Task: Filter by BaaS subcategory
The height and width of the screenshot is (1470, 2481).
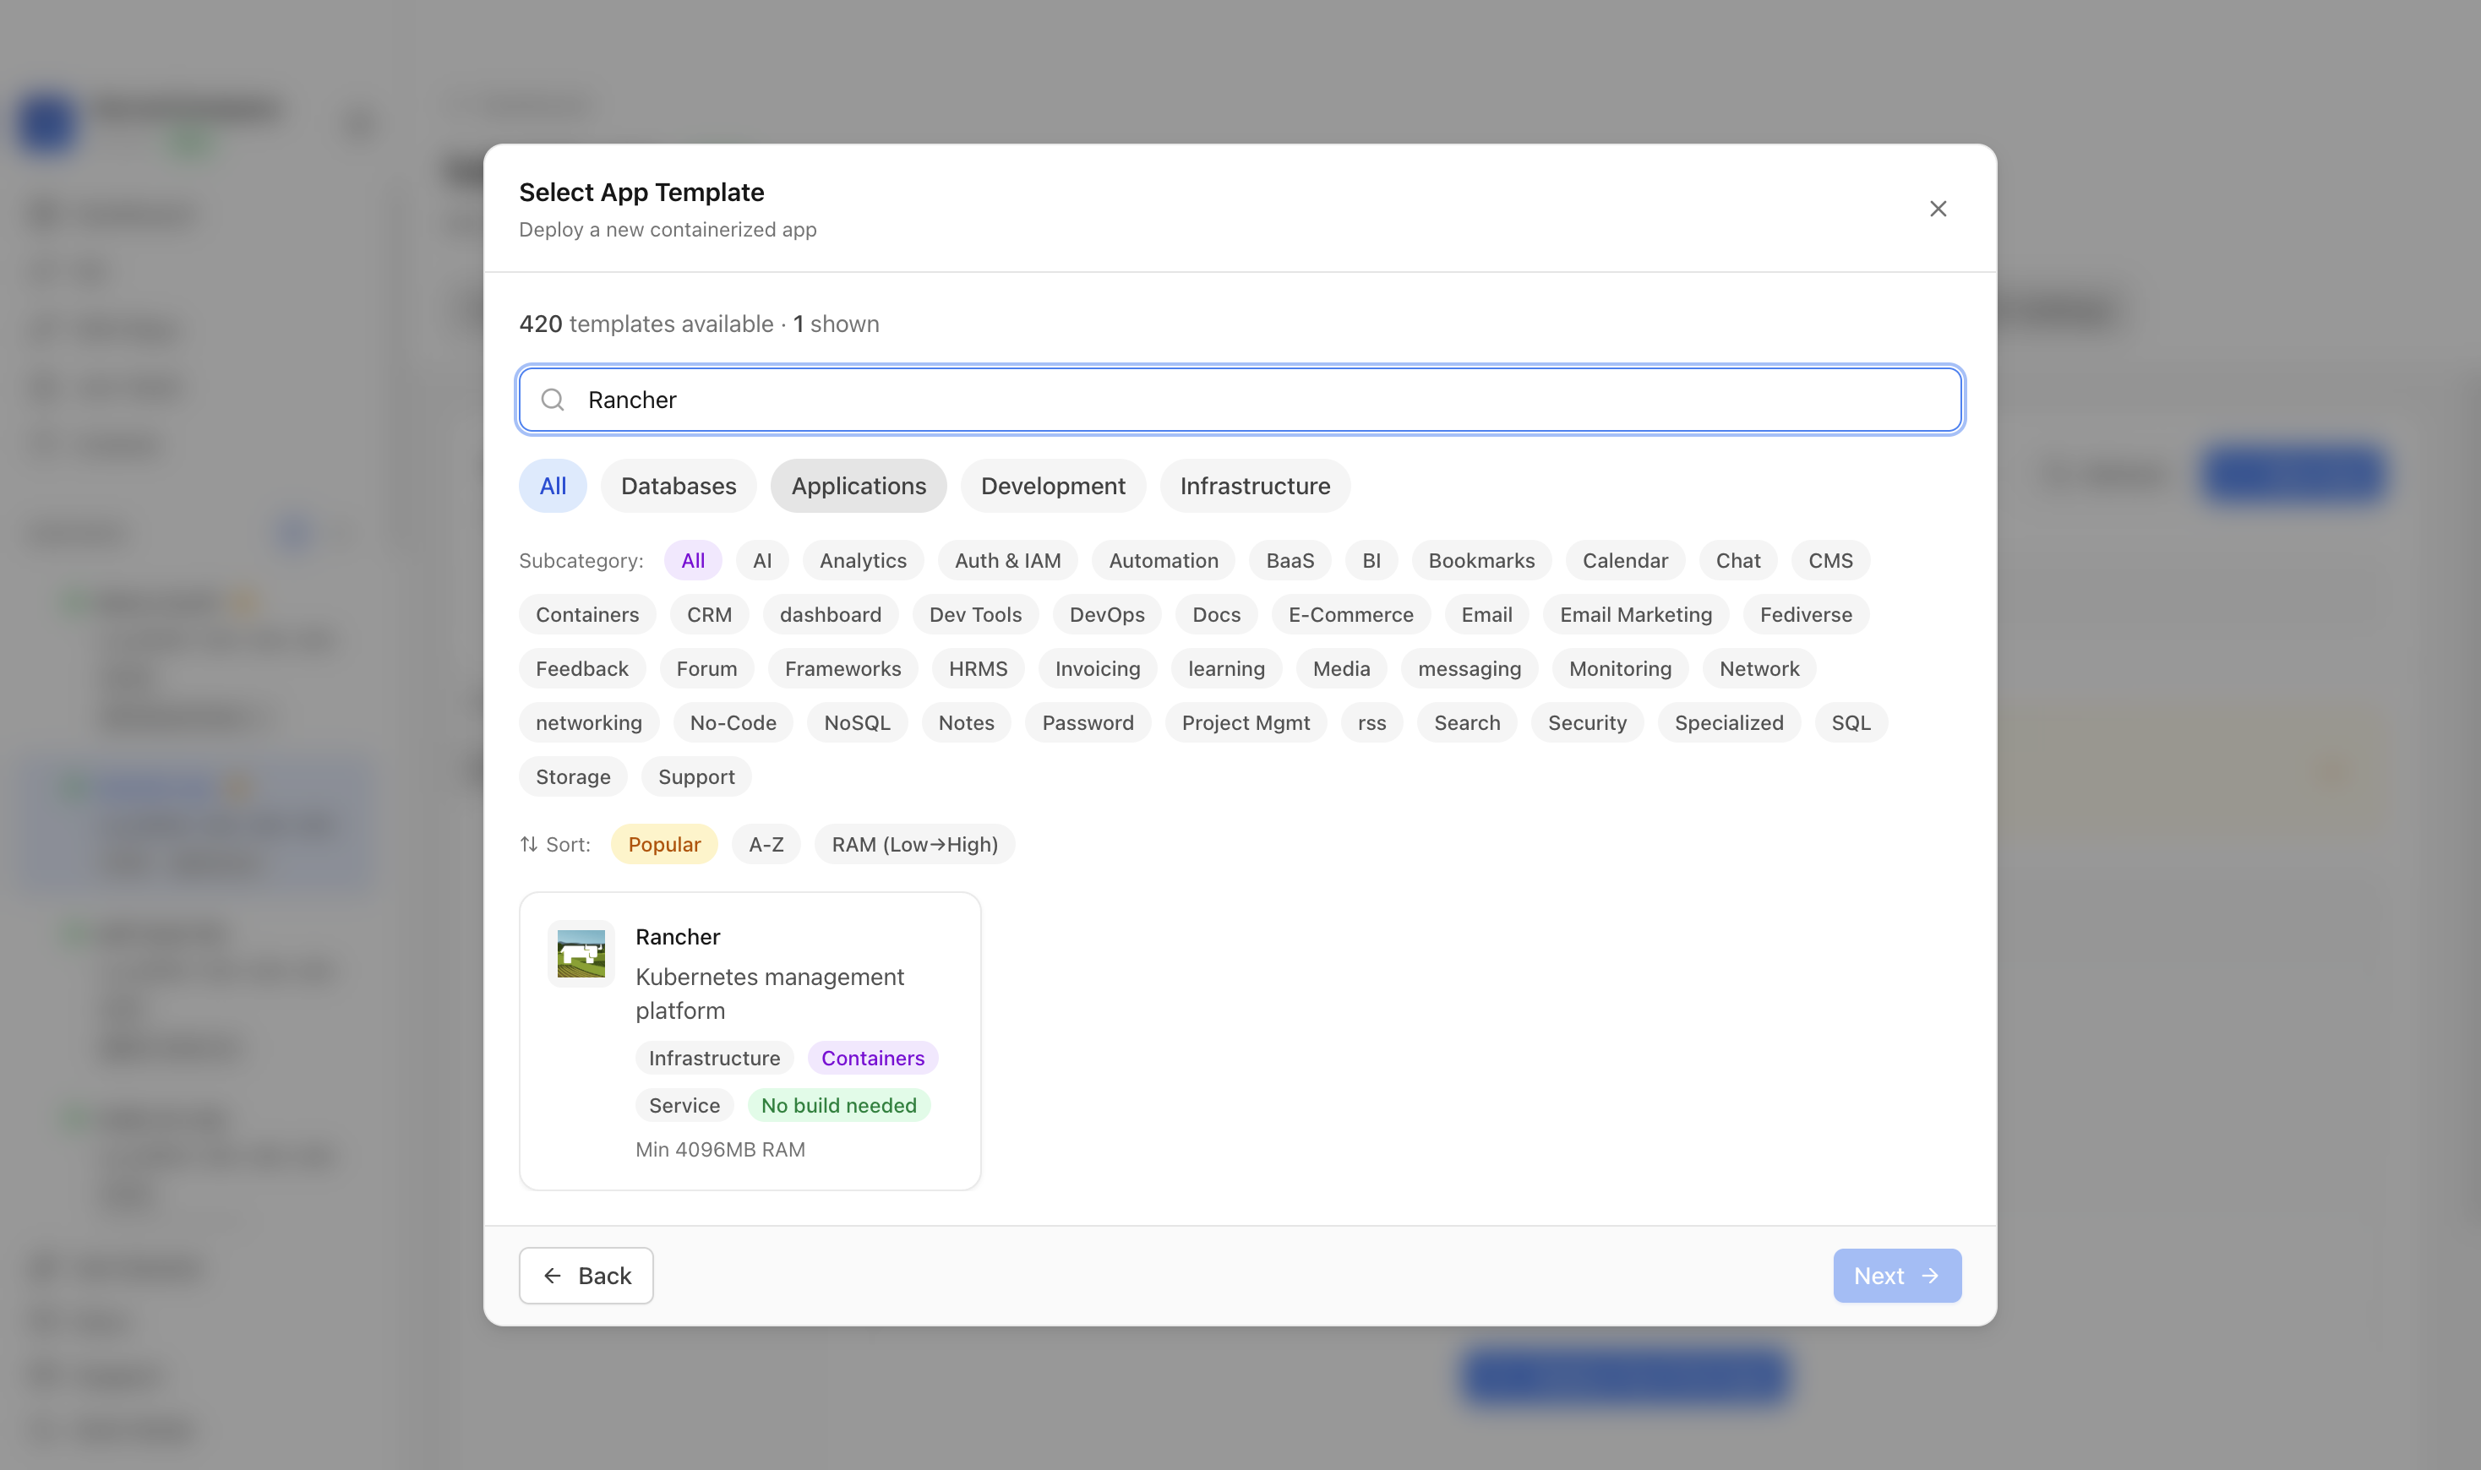Action: click(1290, 561)
